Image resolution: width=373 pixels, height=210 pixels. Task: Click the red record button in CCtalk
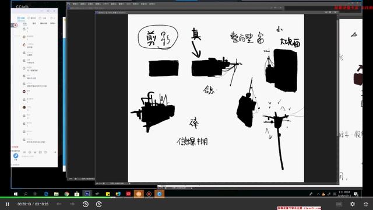[x=15, y=25]
